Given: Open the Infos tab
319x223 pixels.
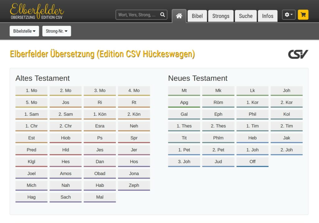Looking at the screenshot, I should pyautogui.click(x=268, y=16).
